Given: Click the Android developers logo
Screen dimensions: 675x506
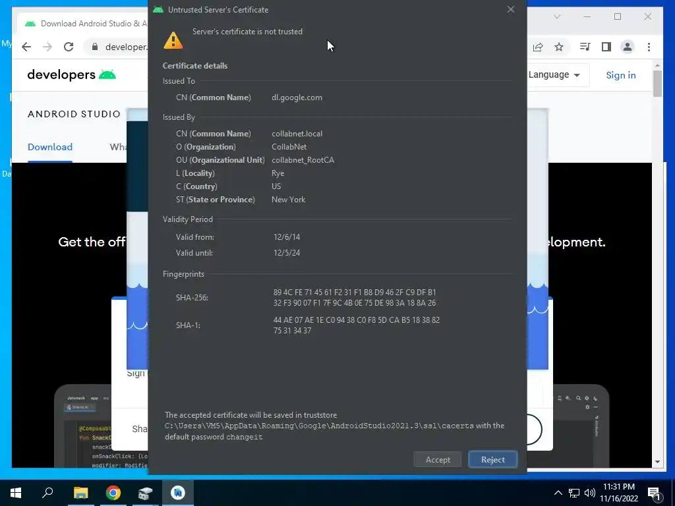Looking at the screenshot, I should click(71, 75).
